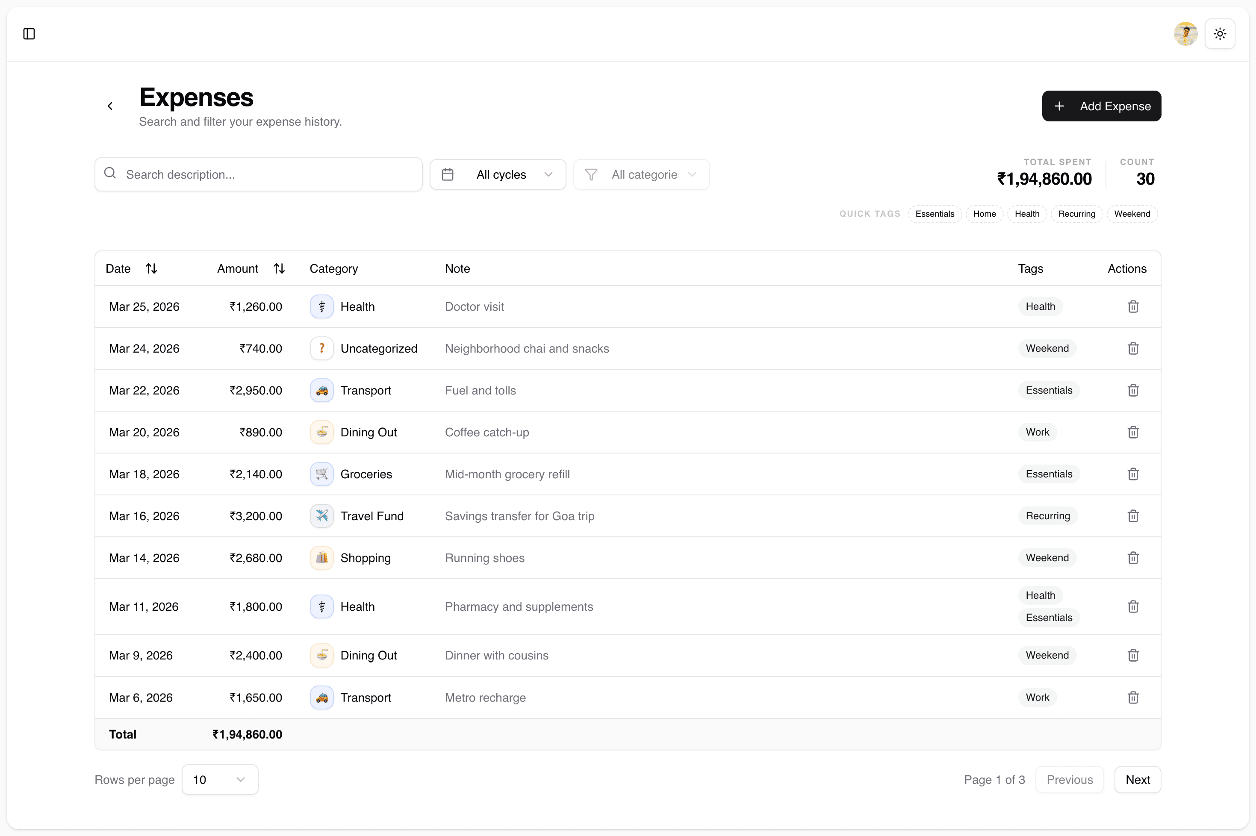
Task: Delete the Doctor visit expense
Action: pyautogui.click(x=1133, y=306)
